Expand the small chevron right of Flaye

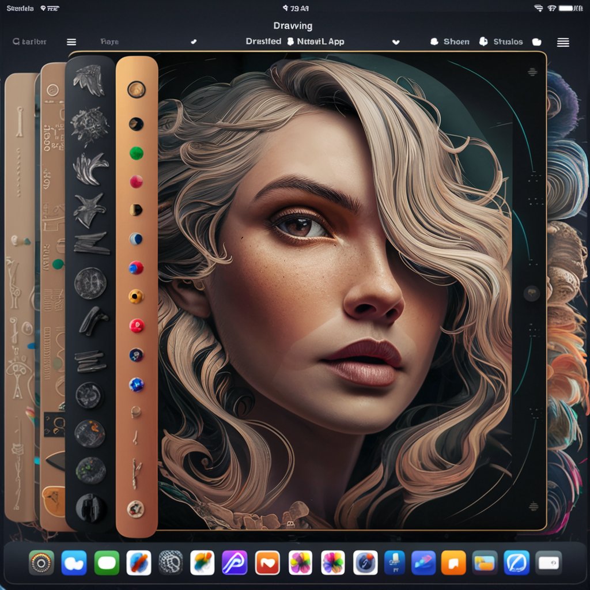coord(193,42)
